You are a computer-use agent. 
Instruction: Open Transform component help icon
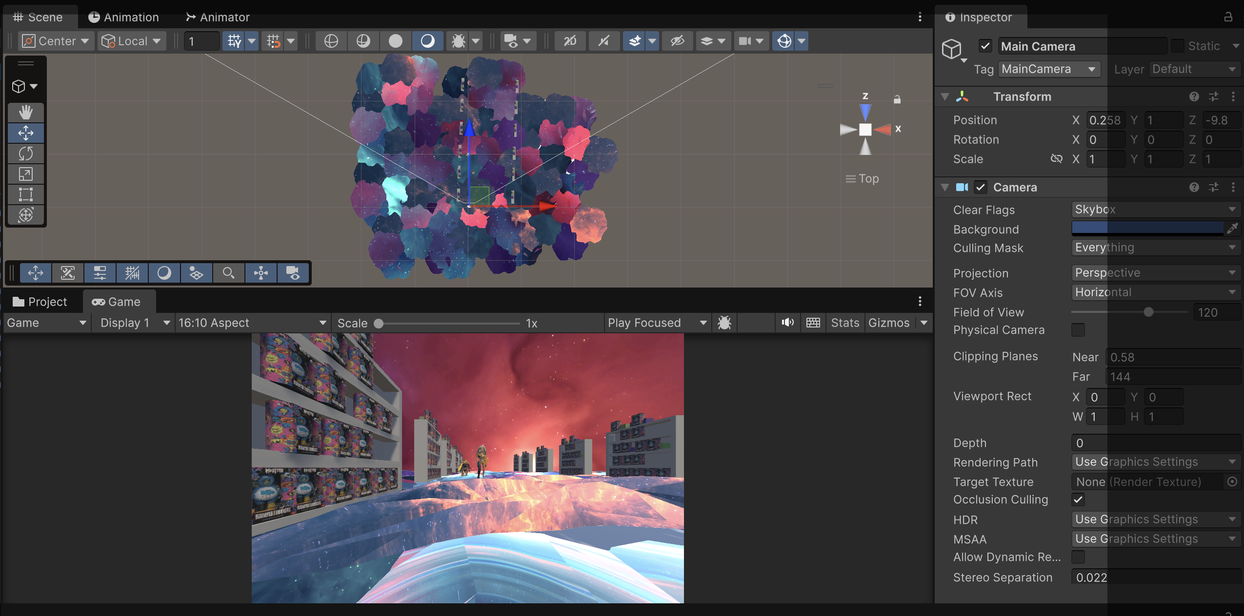1194,96
